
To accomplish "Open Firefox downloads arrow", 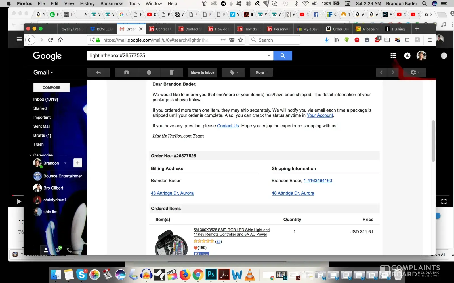I will pyautogui.click(x=327, y=40).
